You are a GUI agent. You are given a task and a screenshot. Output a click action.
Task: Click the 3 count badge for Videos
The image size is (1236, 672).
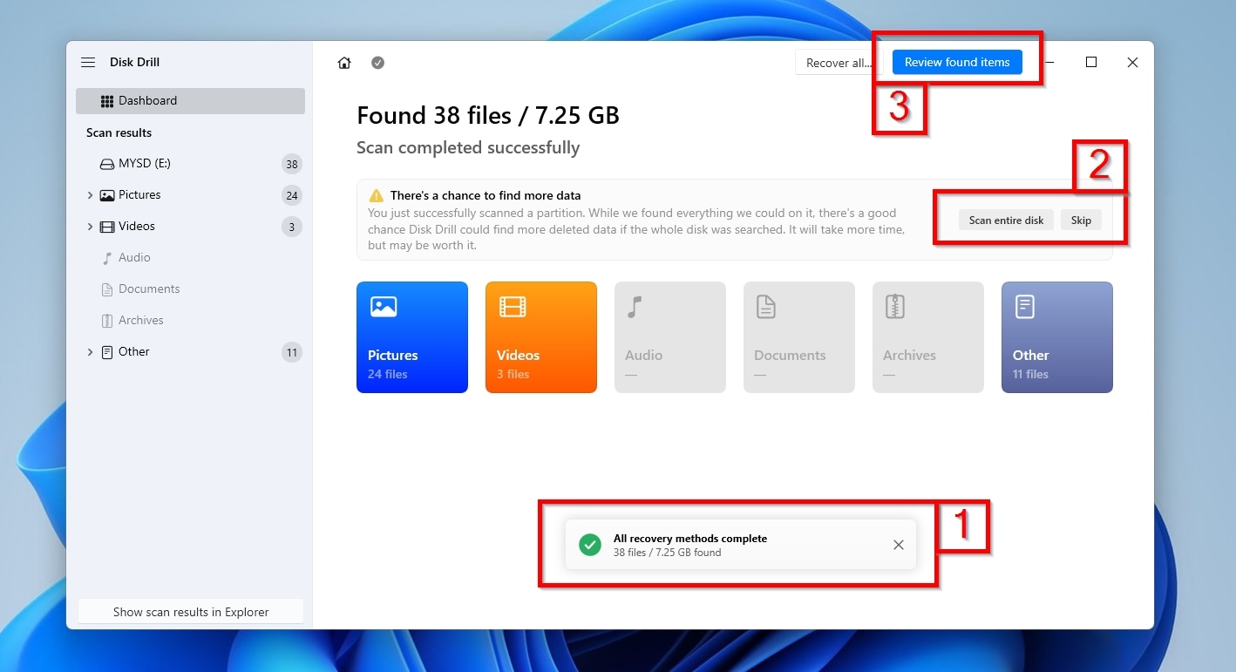coord(292,227)
